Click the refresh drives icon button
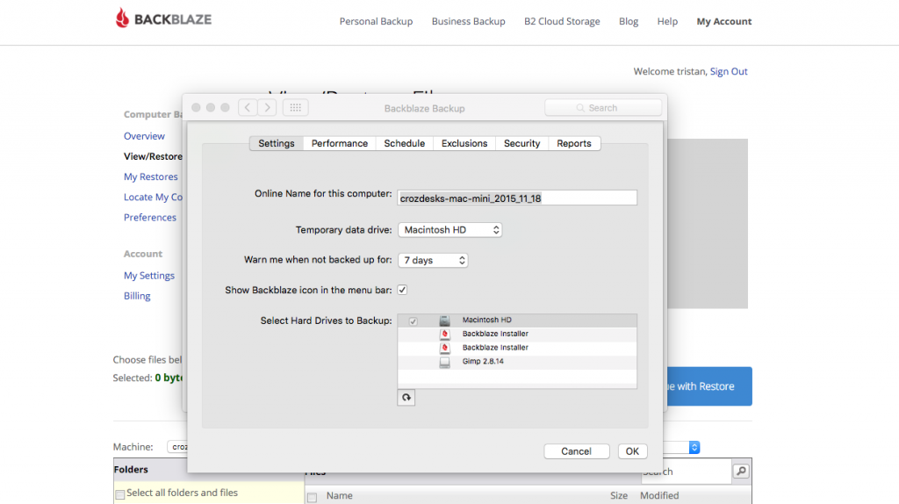 tap(406, 398)
